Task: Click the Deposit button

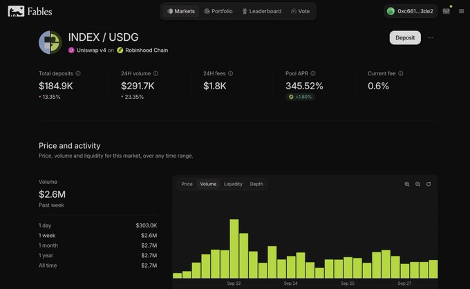Action: [405, 38]
